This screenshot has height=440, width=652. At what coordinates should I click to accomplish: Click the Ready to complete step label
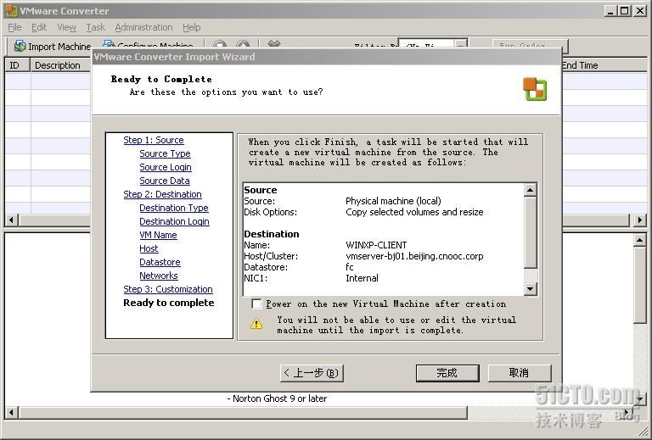168,303
